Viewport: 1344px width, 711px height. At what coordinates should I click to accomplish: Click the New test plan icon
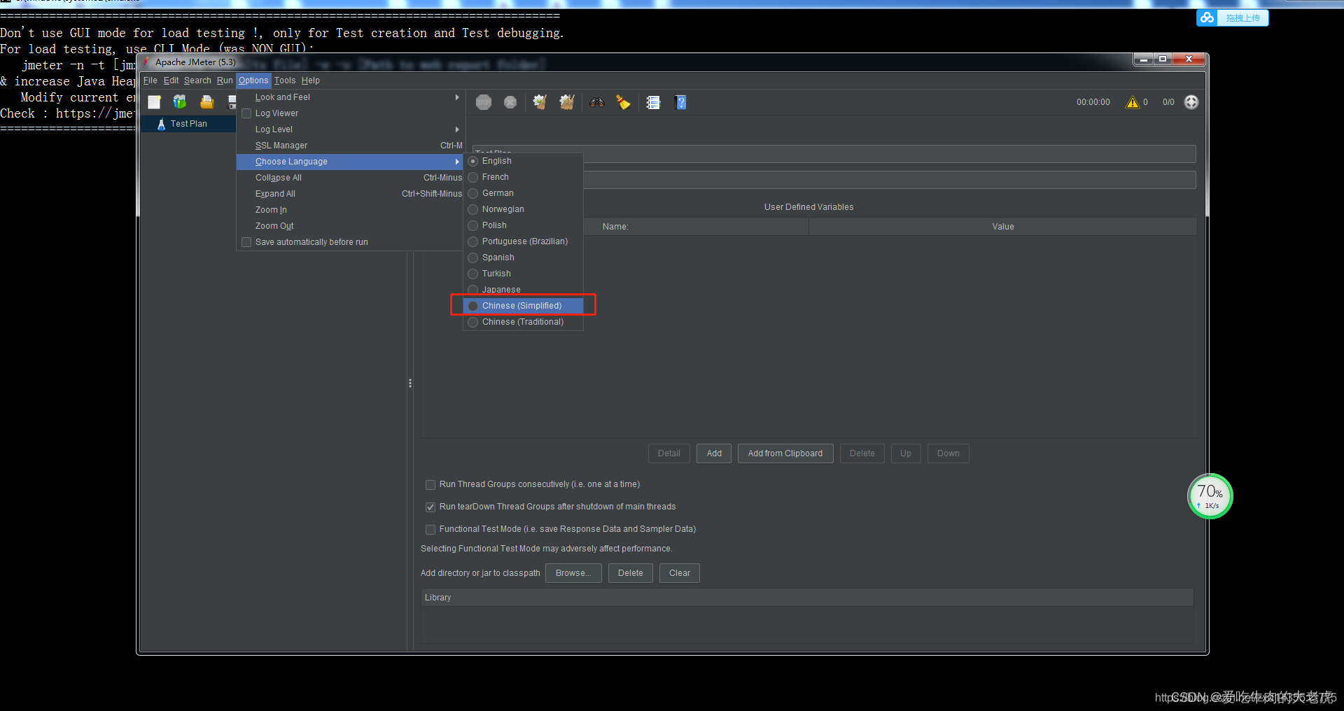pyautogui.click(x=154, y=102)
